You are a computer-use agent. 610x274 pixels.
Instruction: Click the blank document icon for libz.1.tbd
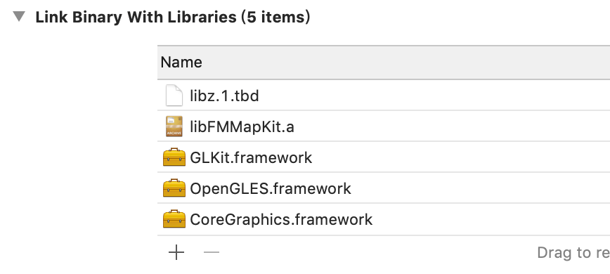pyautogui.click(x=174, y=96)
